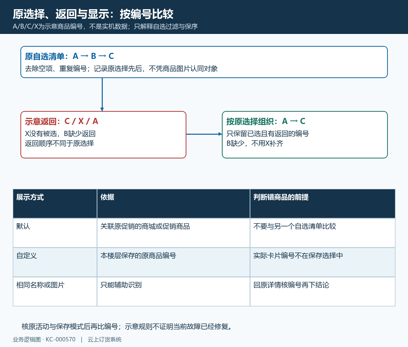Select the 默认 table cell
The width and height of the screenshot is (408, 347).
(x=55, y=233)
